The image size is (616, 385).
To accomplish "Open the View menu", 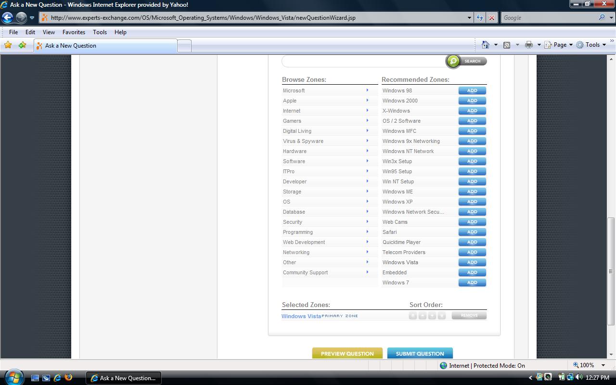I will (49, 32).
